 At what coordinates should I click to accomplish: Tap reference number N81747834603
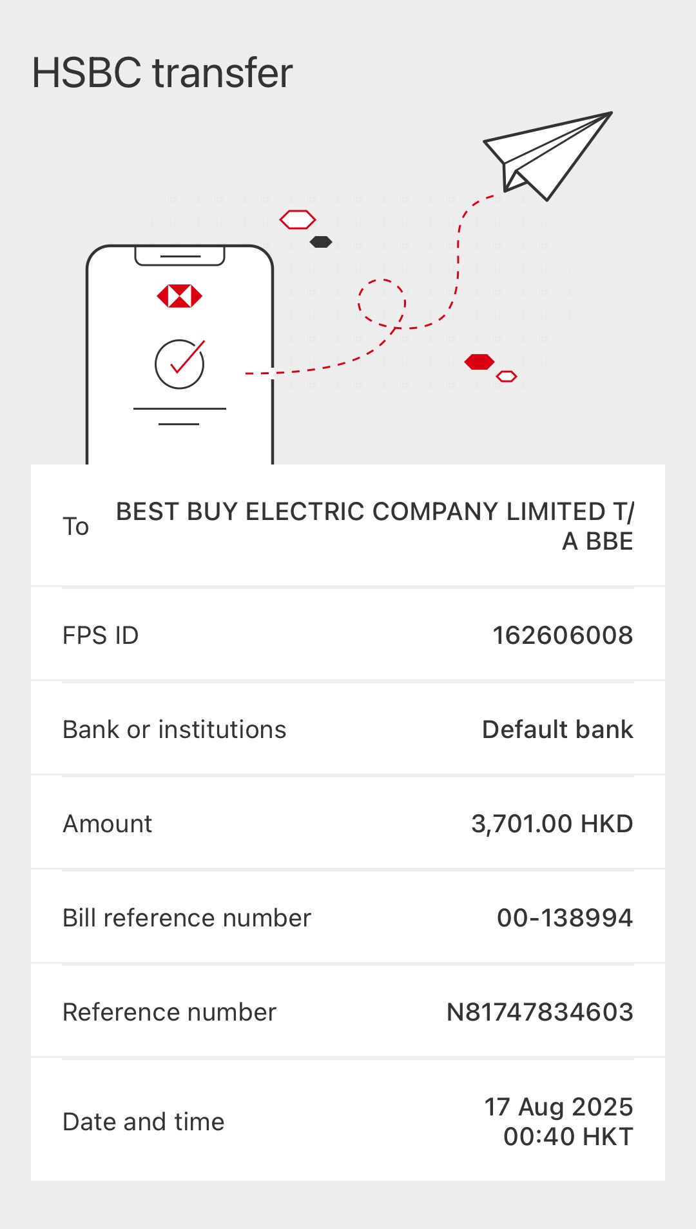[x=540, y=1012]
